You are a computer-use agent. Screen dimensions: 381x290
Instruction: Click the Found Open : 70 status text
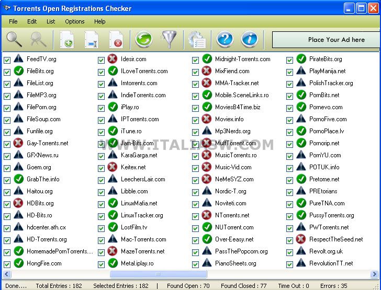coord(188,286)
